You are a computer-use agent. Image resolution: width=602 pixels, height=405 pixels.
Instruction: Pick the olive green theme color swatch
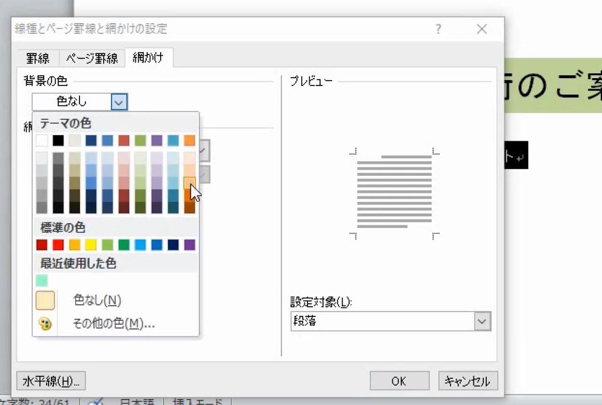[141, 141]
